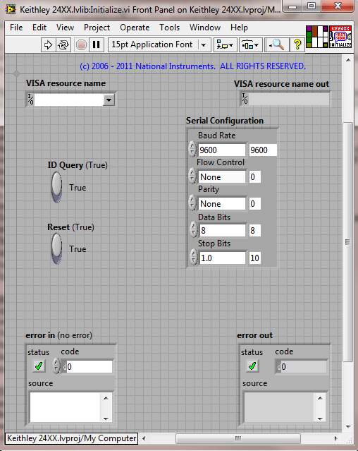The height and width of the screenshot is (451, 358).
Task: Click the Run Continuously button
Action: [x=63, y=45]
